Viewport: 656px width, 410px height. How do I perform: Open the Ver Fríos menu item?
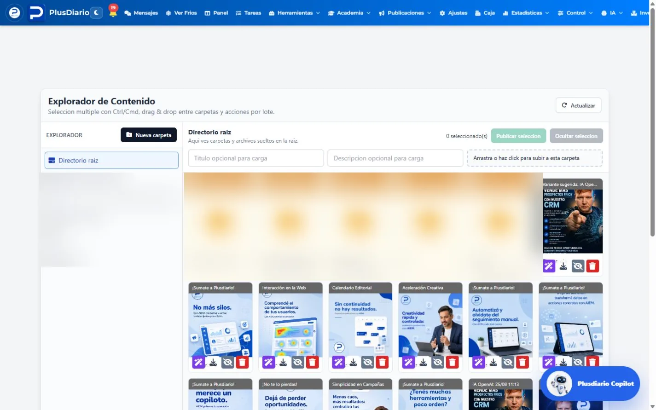click(x=181, y=13)
